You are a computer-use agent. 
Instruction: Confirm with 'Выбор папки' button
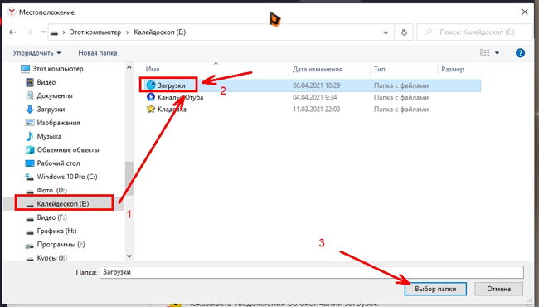click(x=435, y=289)
